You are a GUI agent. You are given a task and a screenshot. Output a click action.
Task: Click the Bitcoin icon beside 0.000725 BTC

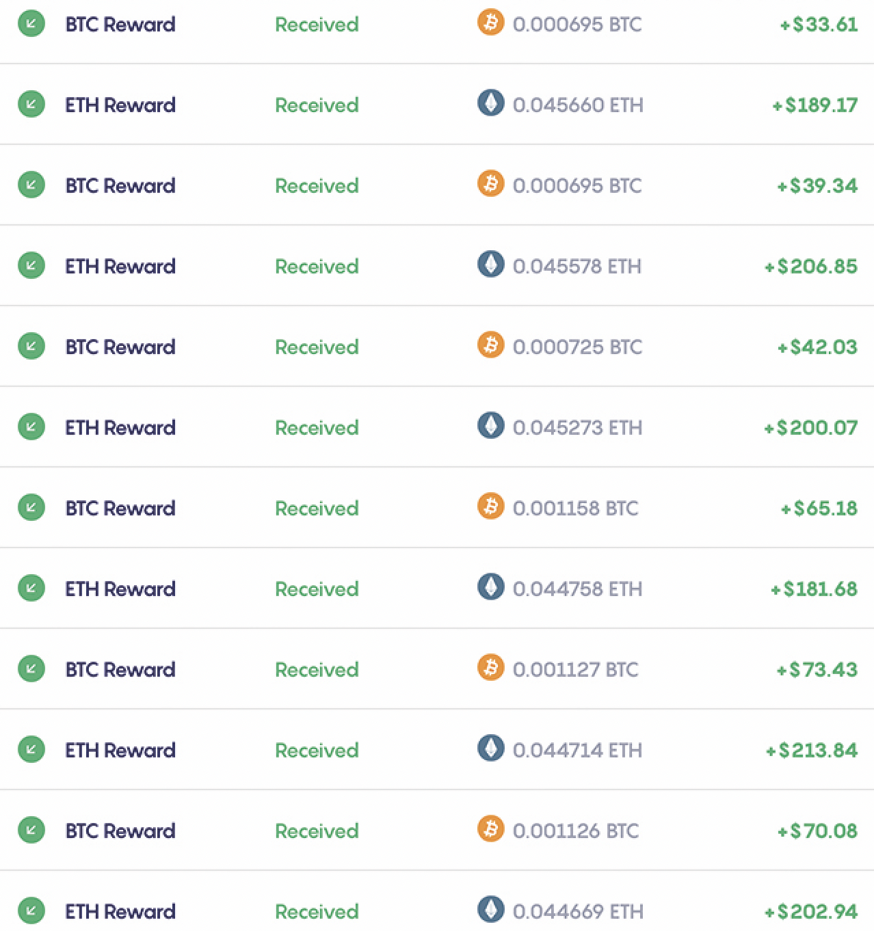[490, 345]
